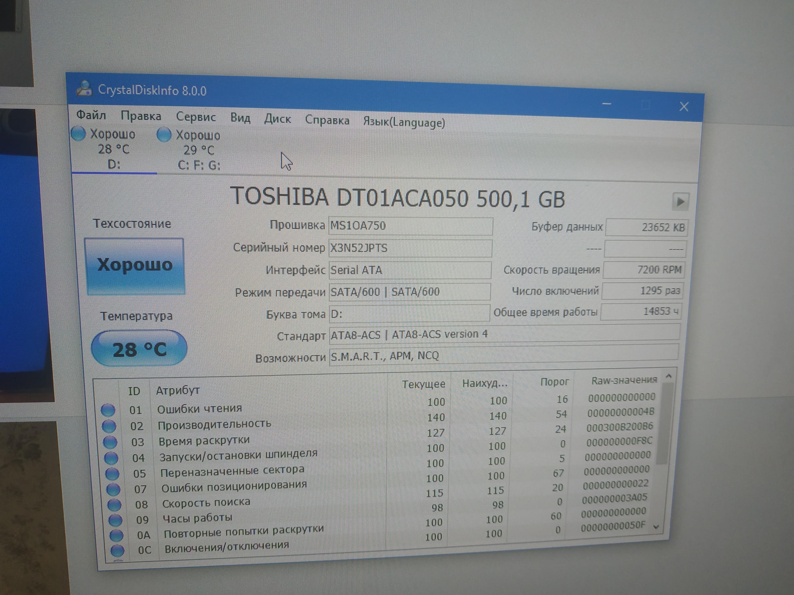
Task: Open the Диск menu
Action: [x=278, y=119]
